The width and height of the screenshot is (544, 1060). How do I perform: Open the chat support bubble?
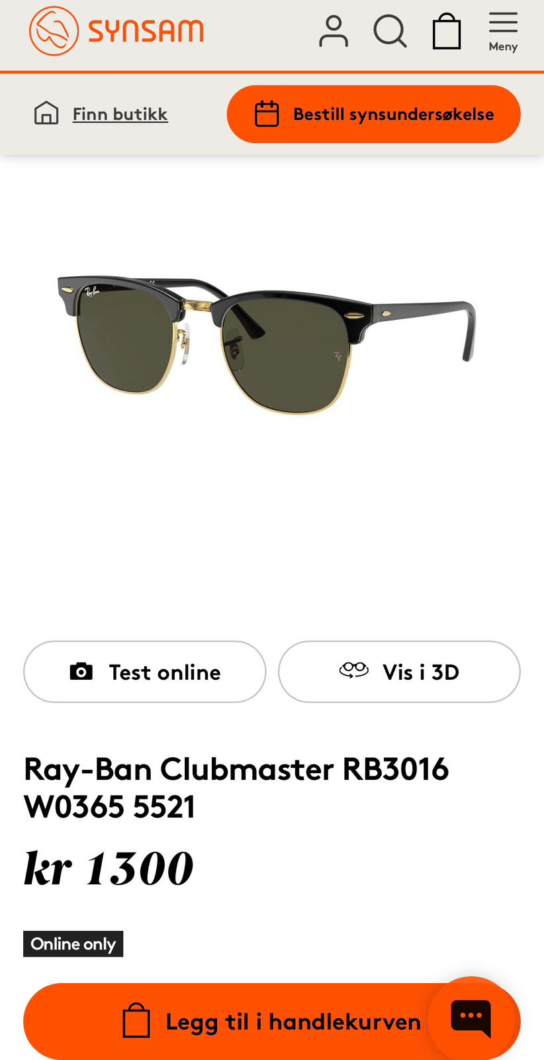[x=471, y=1018]
